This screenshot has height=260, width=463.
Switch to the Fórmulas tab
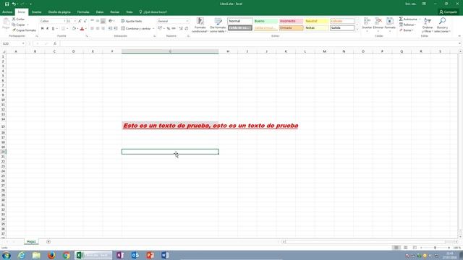click(x=83, y=12)
